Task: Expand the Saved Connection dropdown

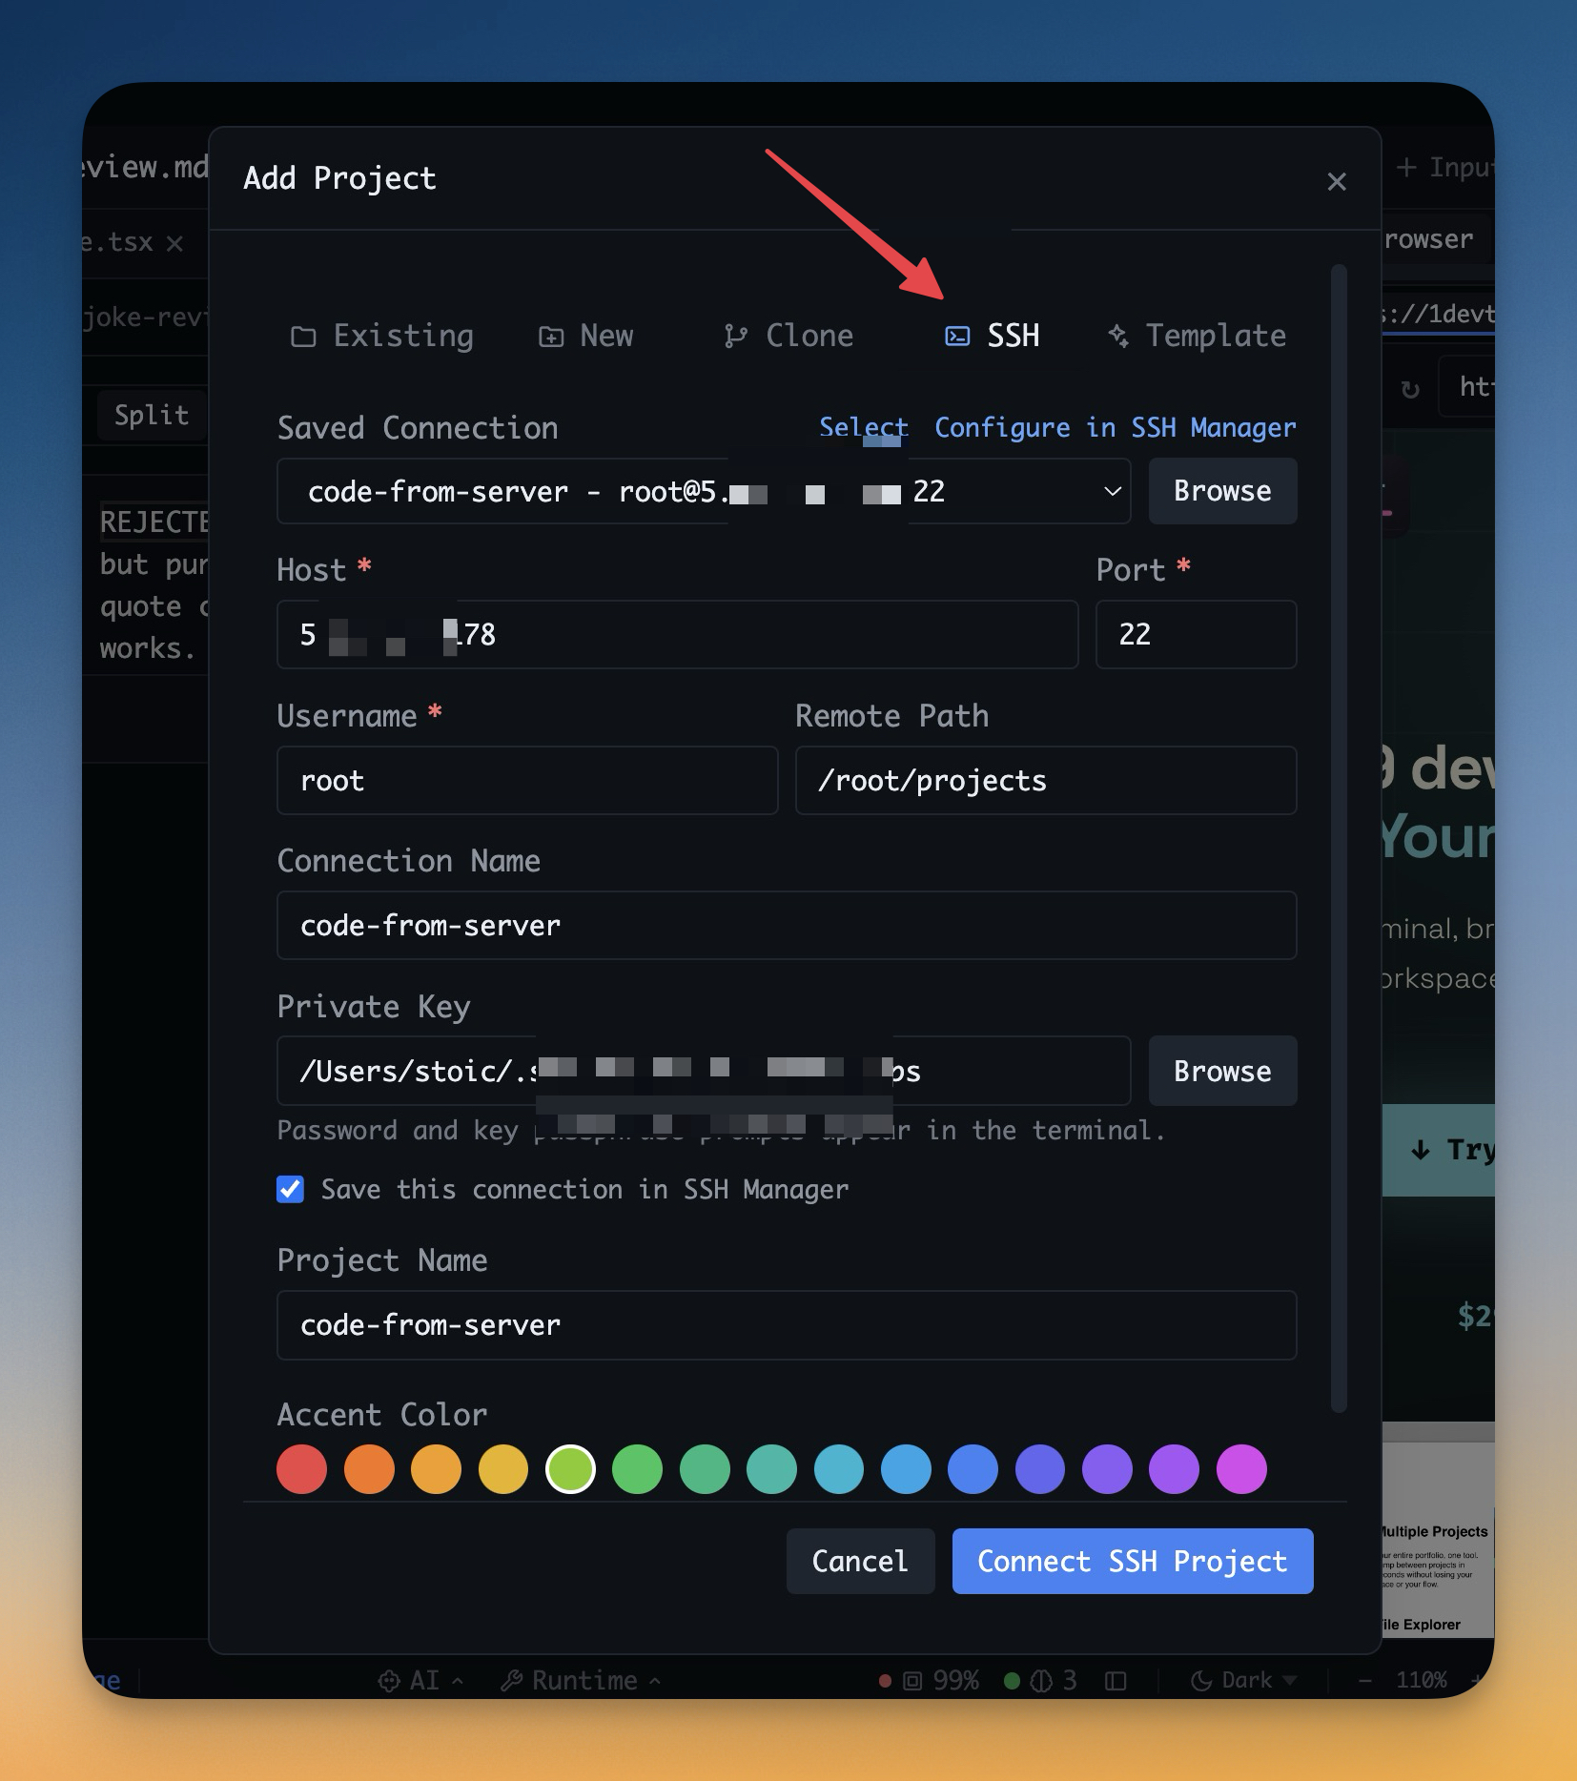Action: click(1112, 491)
